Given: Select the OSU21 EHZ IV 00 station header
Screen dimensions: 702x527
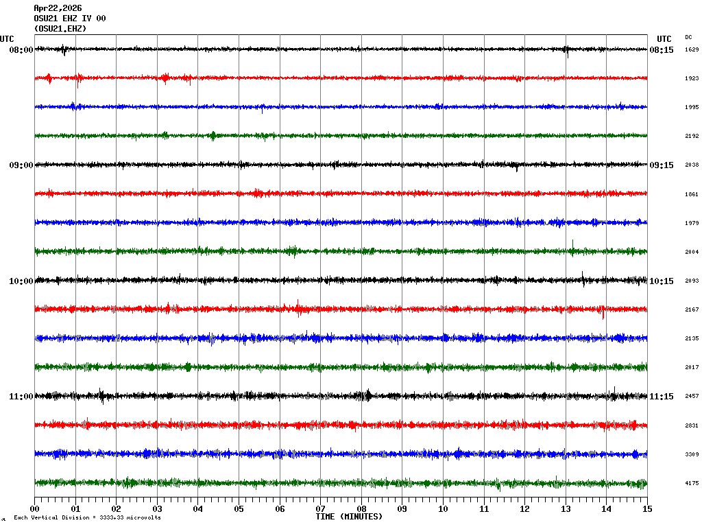Looking at the screenshot, I should (x=70, y=19).
